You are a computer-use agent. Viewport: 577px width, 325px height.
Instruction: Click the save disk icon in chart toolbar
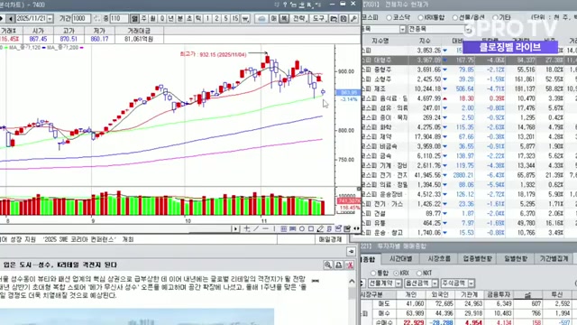pos(343,18)
